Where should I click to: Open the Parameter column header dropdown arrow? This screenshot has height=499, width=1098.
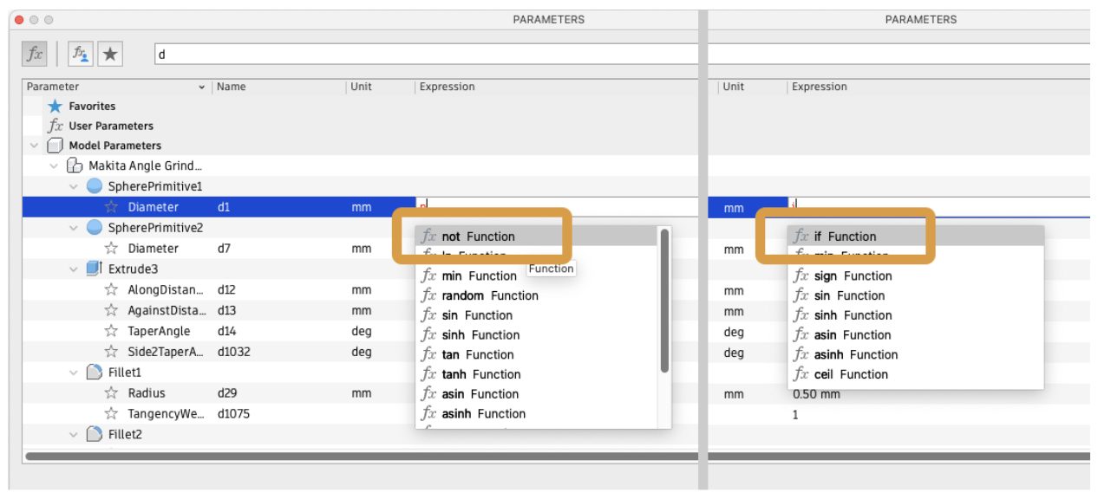(203, 87)
